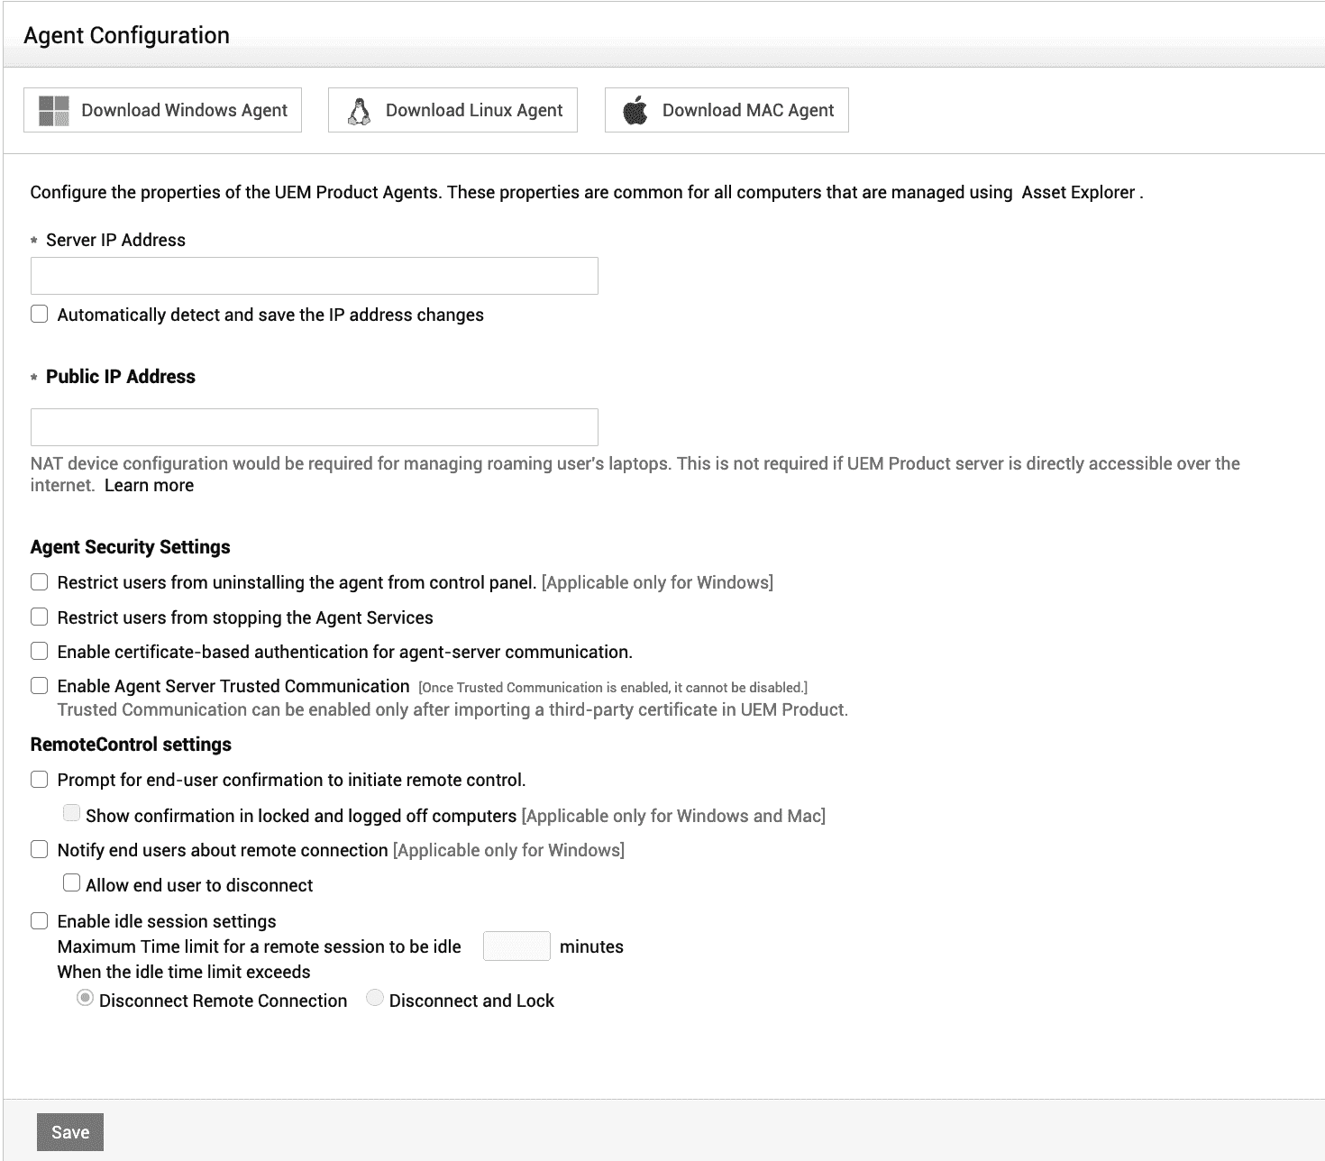Check restrict uninstalling agent from control panel
This screenshot has width=1325, height=1161.
(x=40, y=582)
